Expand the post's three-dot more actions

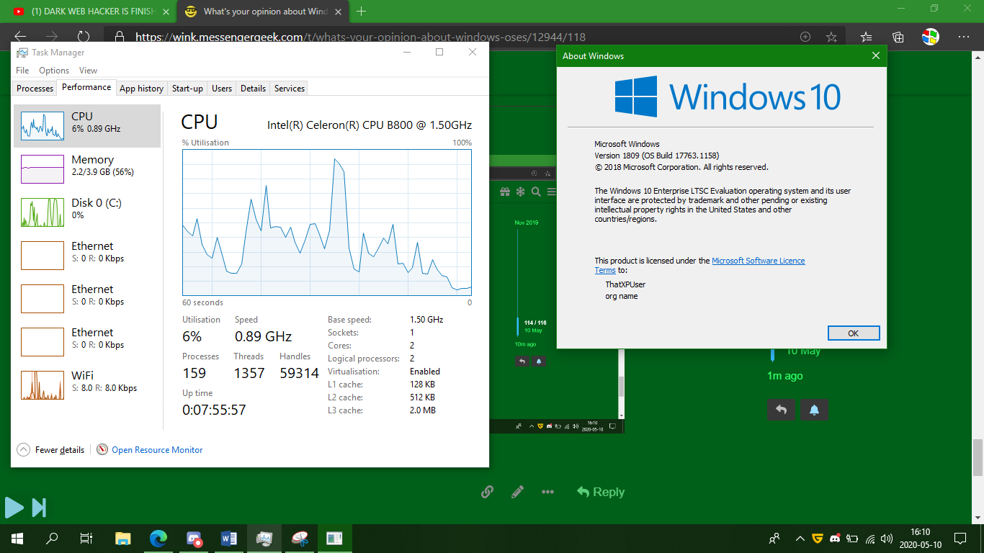[547, 492]
